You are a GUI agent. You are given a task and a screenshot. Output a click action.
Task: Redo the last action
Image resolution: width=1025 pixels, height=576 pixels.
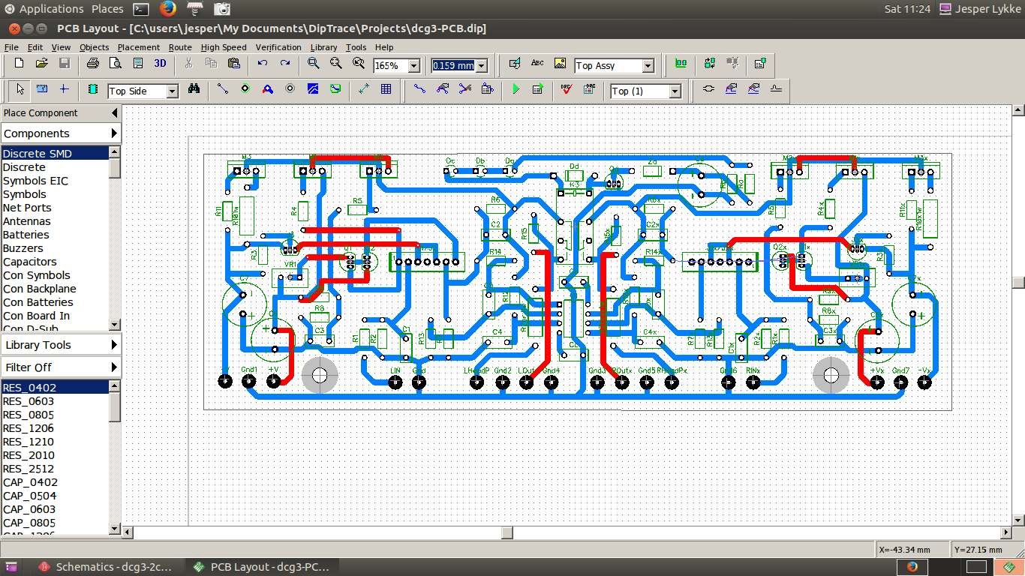tap(285, 64)
